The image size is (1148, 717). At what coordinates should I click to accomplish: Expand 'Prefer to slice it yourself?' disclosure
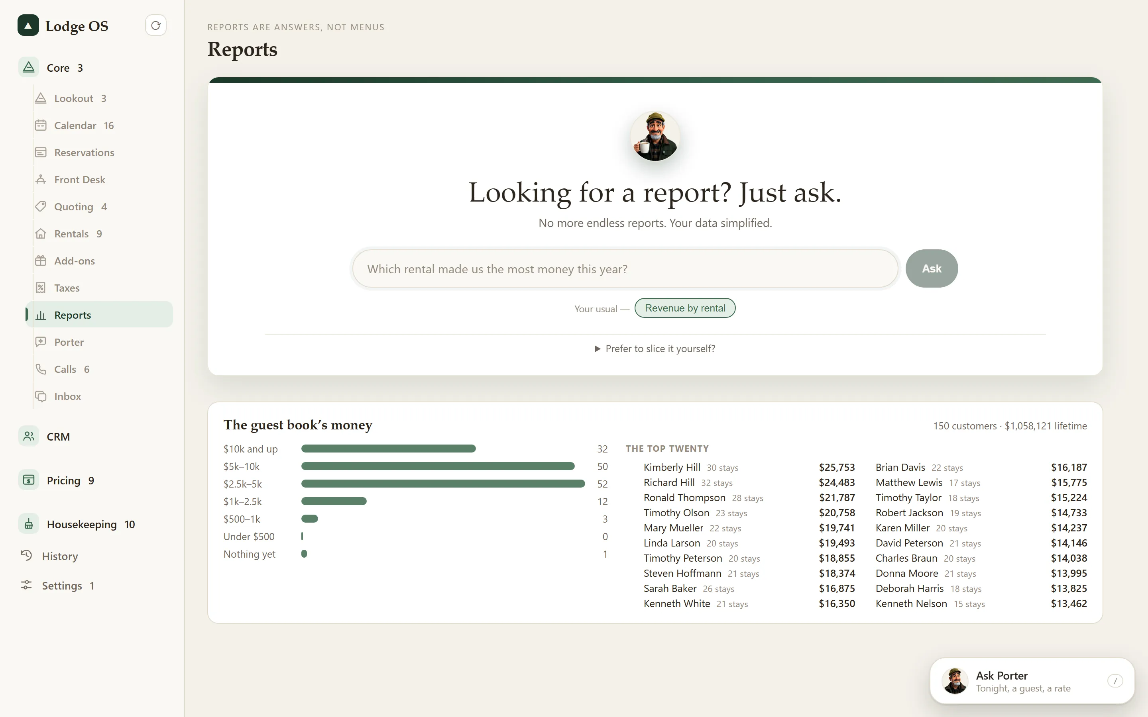pos(655,349)
